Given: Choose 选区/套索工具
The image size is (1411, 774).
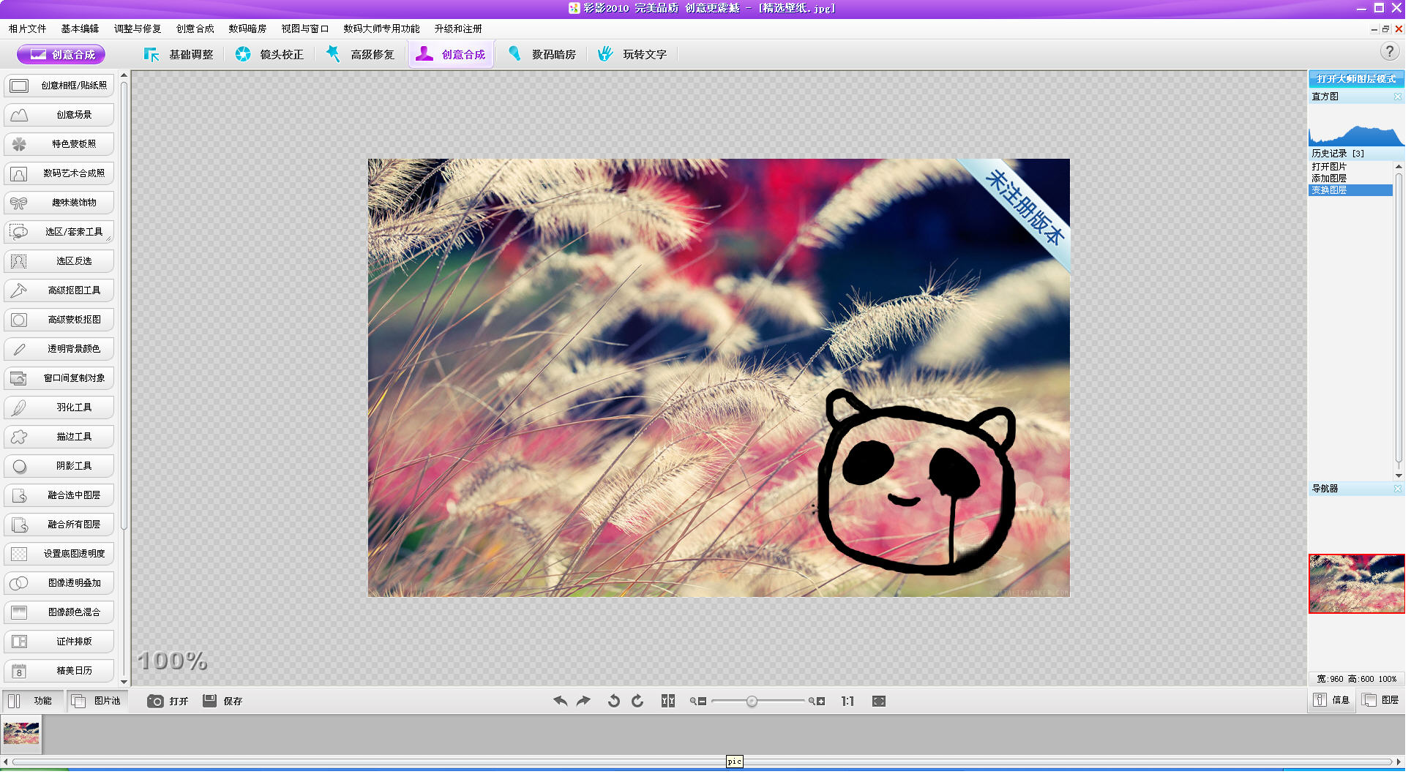Looking at the screenshot, I should [59, 232].
